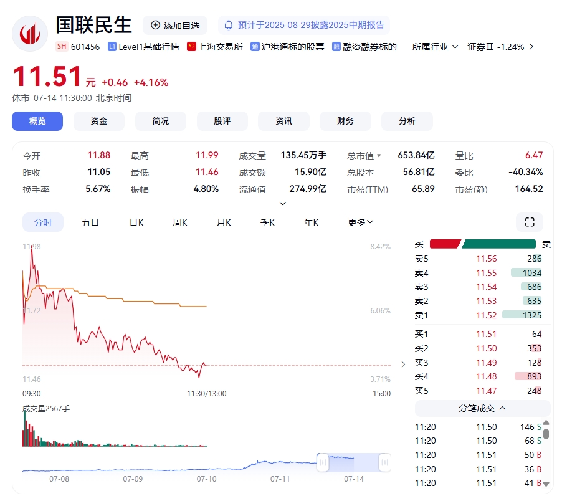Open the 更多 chart period dropdown
The image size is (562, 496).
(x=361, y=222)
